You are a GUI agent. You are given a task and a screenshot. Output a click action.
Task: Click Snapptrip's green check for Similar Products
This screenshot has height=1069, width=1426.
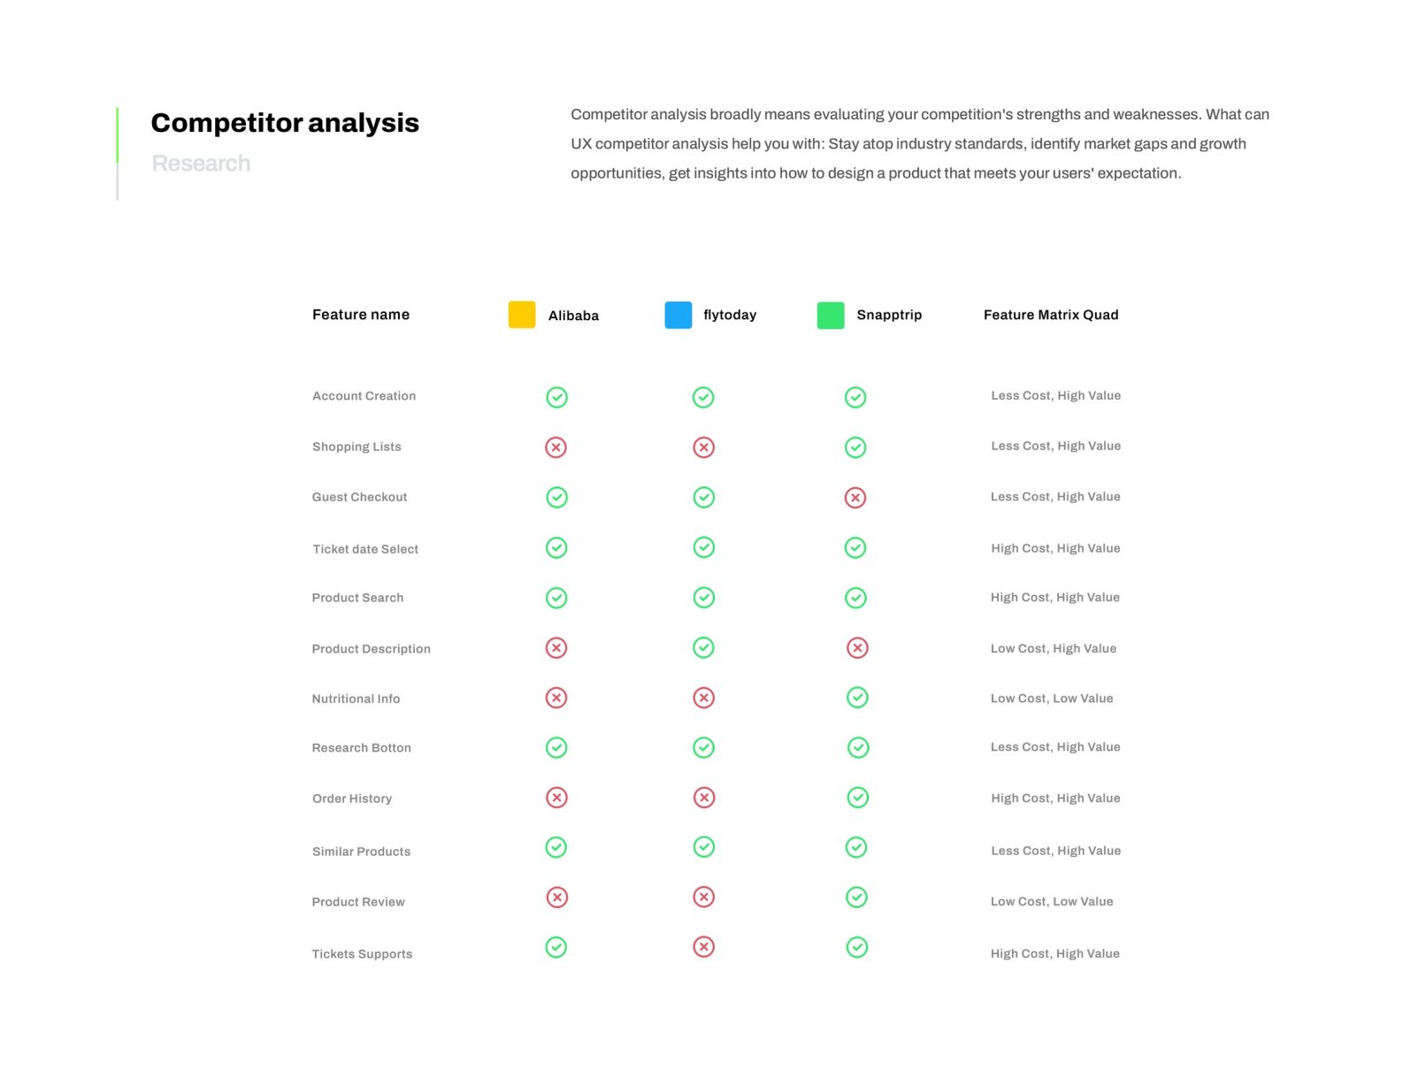(x=855, y=847)
